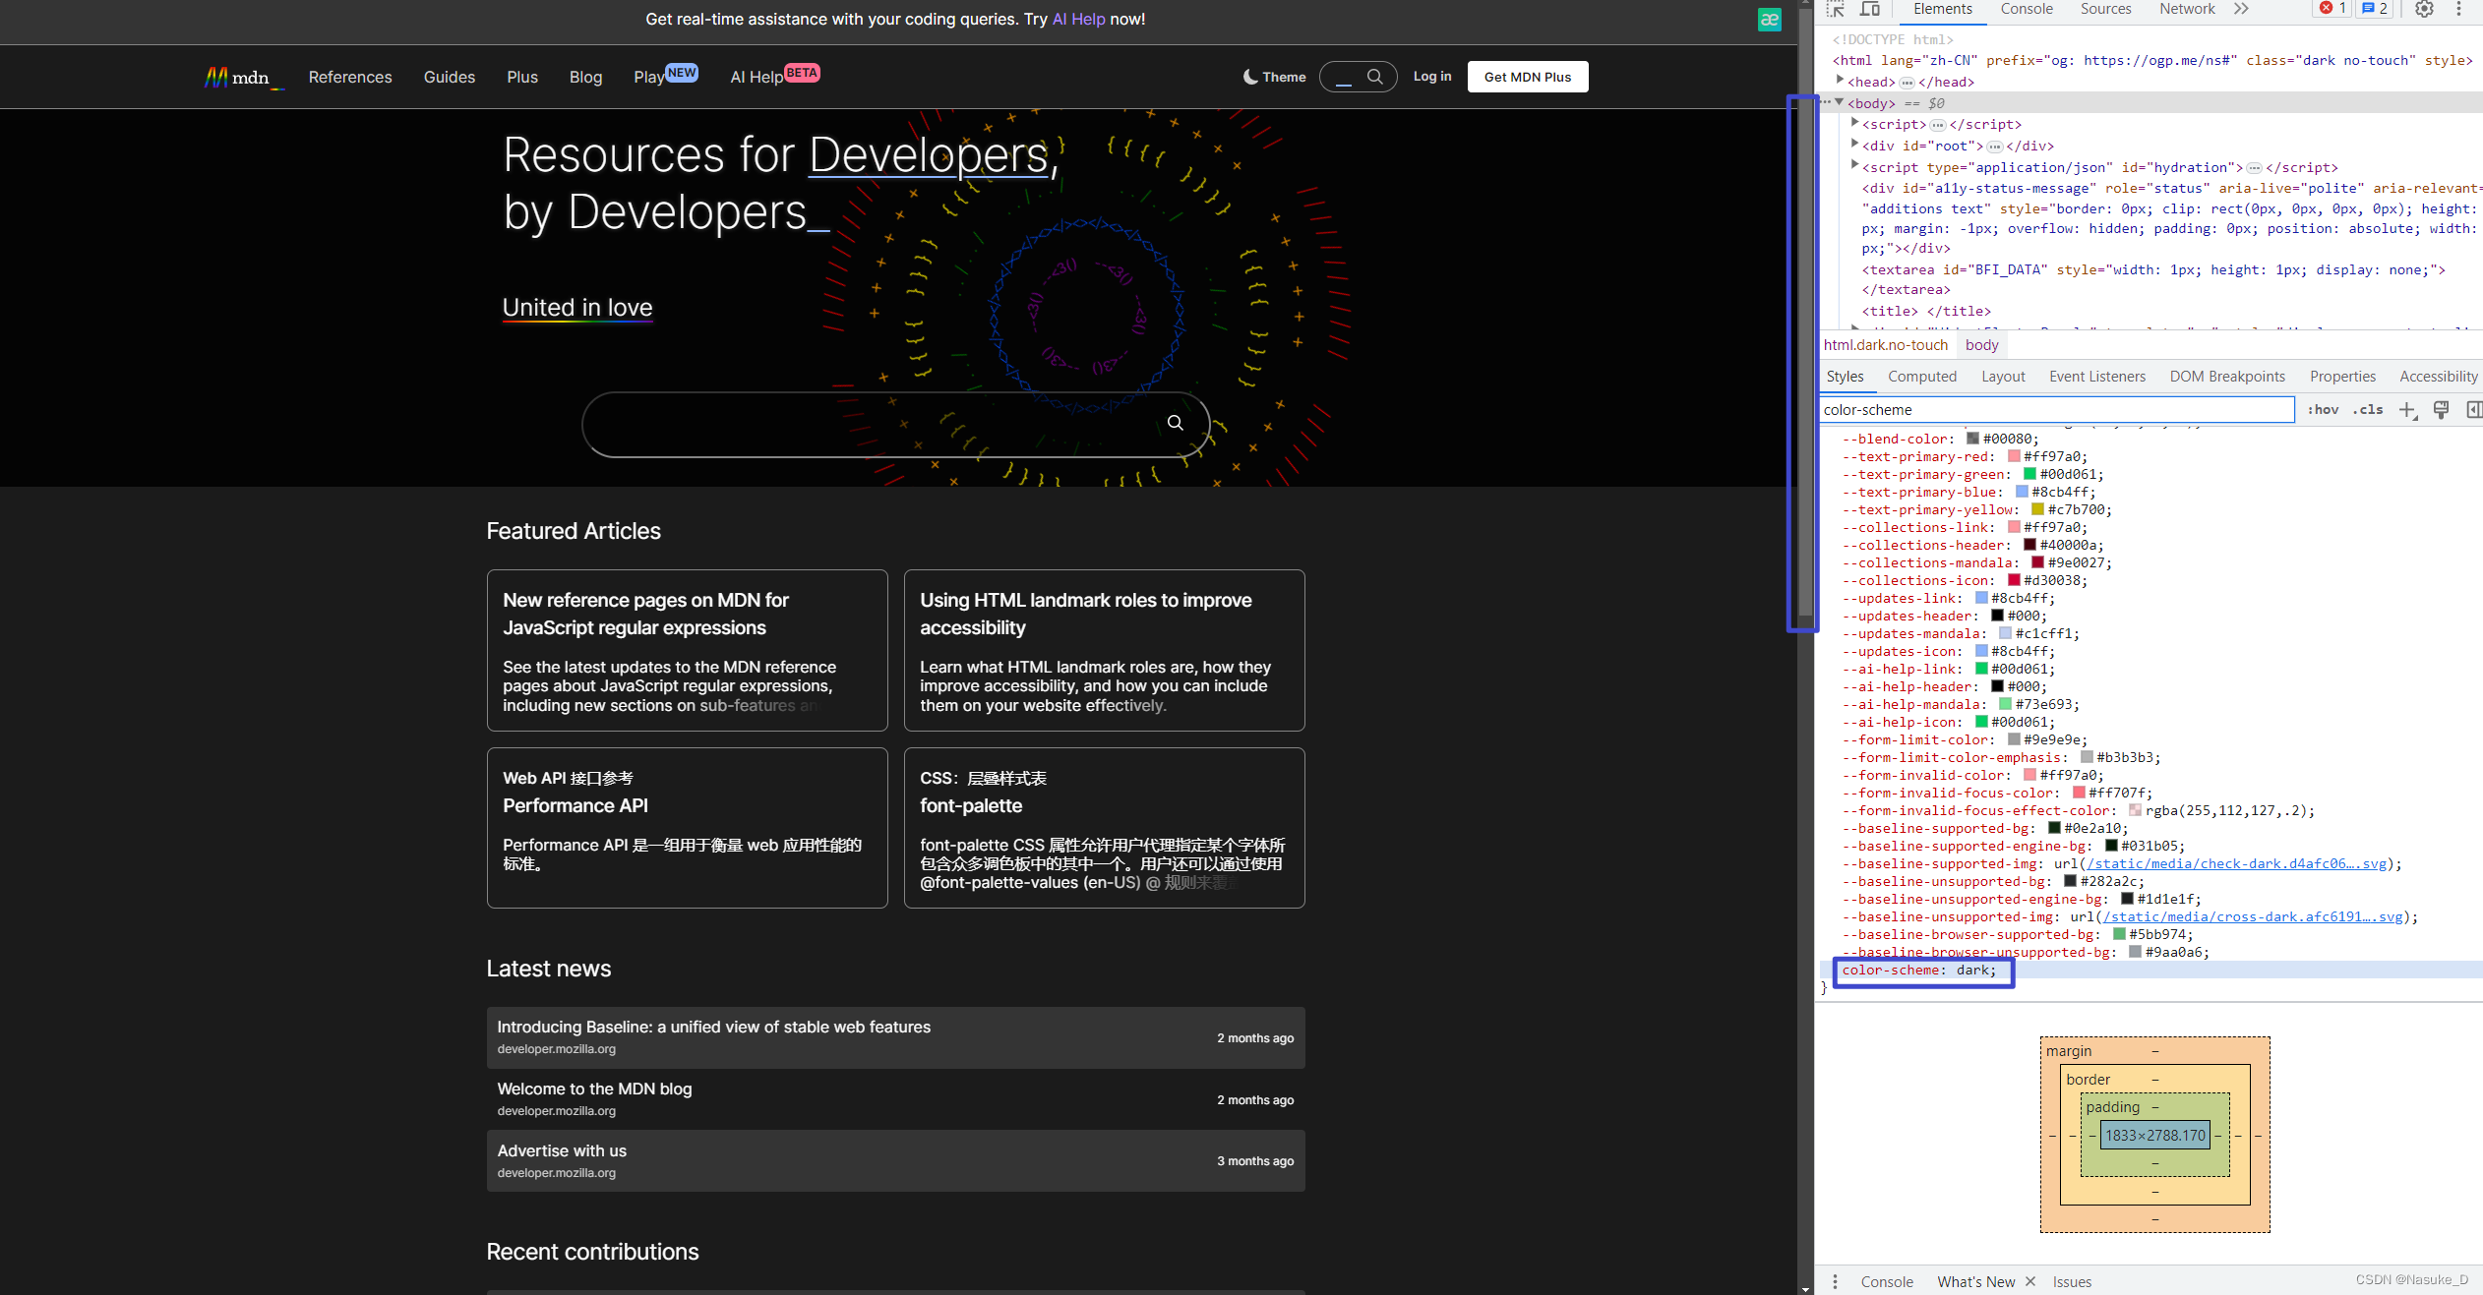
Task: Activate the DevTools inspect element picker
Action: coord(1836,9)
